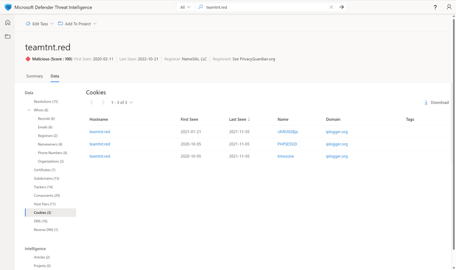This screenshot has width=456, height=270.
Task: Sort by the First Seen column header
Action: (189, 119)
